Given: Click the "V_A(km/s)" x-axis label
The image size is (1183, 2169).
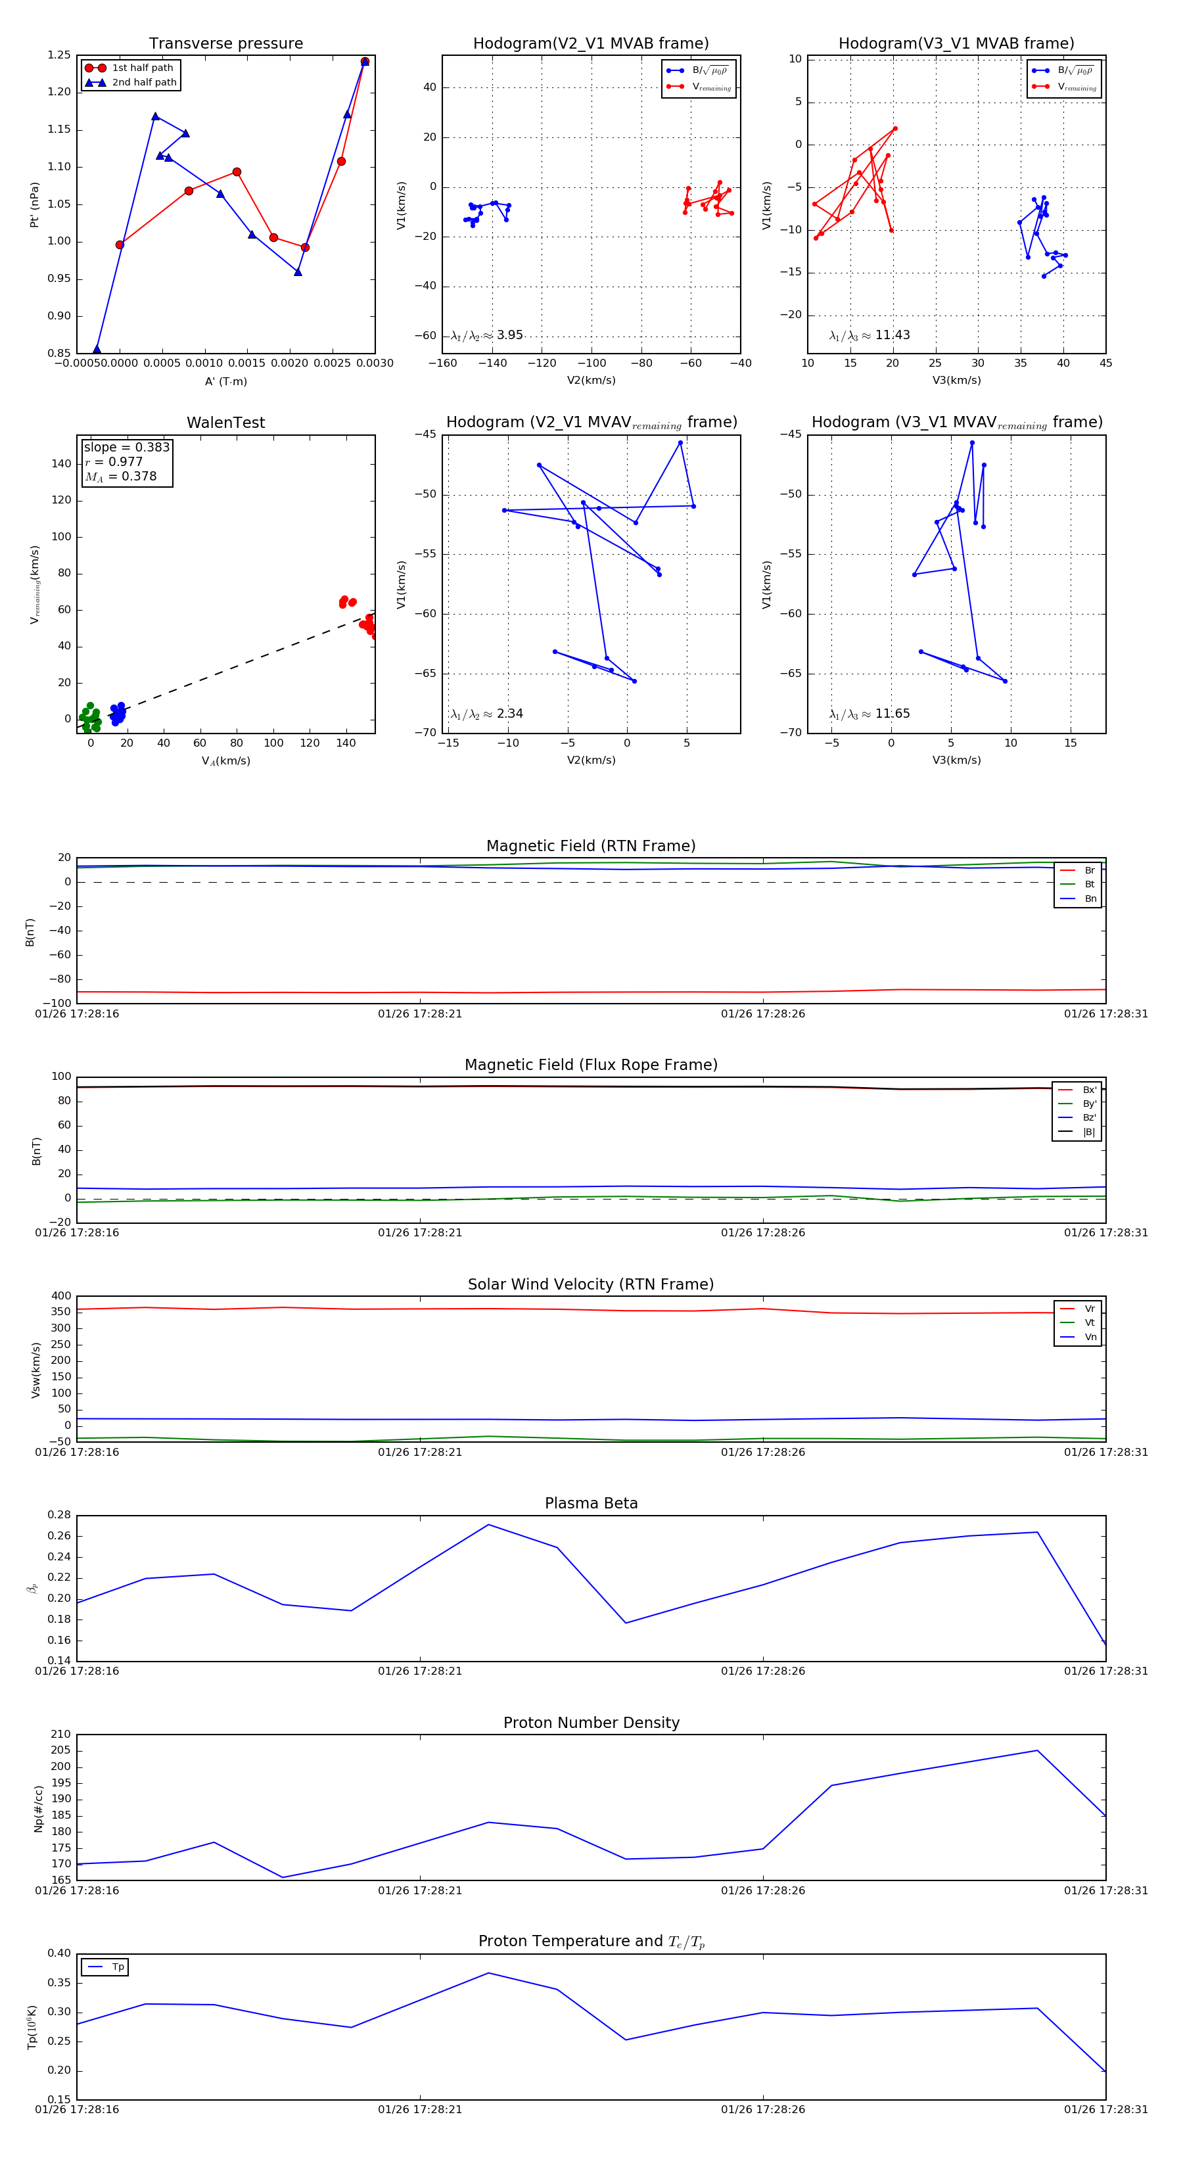Looking at the screenshot, I should [x=225, y=761].
